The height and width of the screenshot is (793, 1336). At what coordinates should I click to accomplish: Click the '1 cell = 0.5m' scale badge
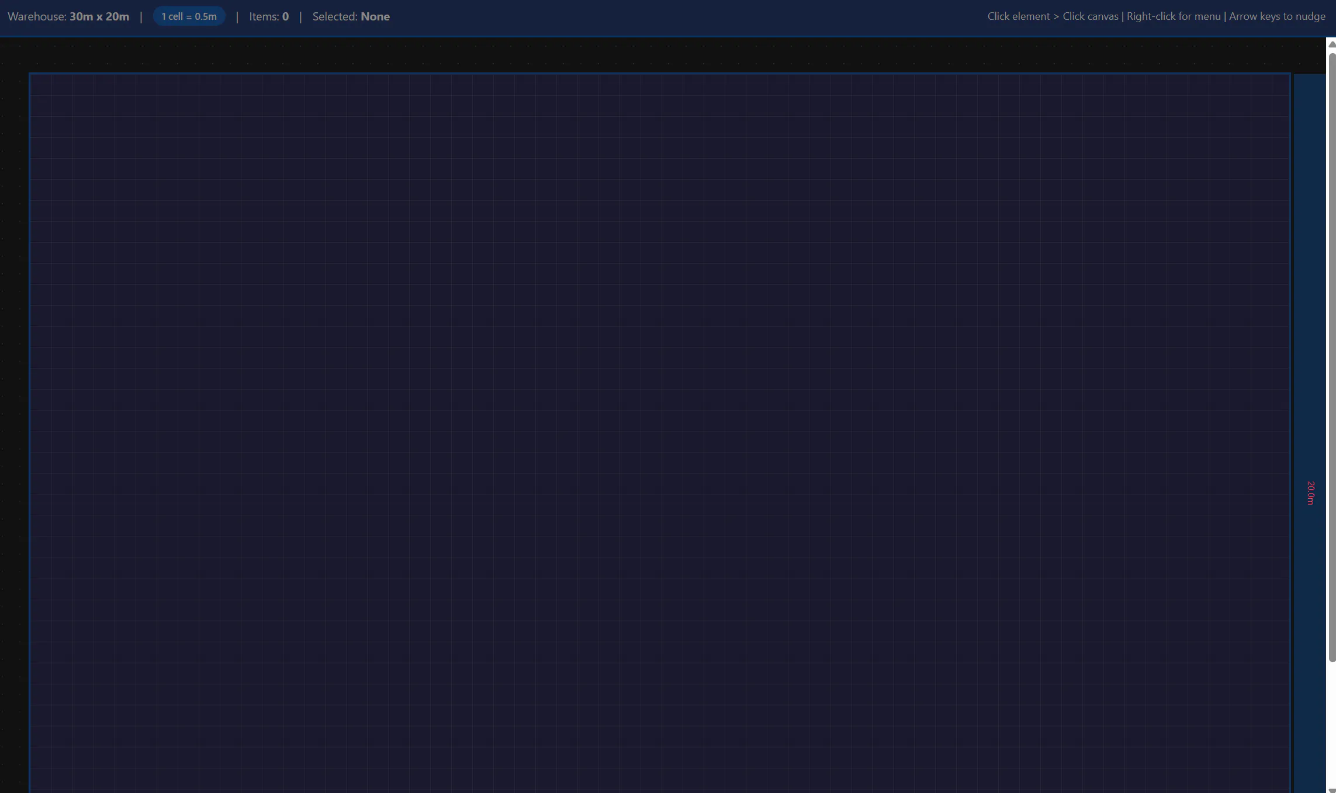(189, 16)
